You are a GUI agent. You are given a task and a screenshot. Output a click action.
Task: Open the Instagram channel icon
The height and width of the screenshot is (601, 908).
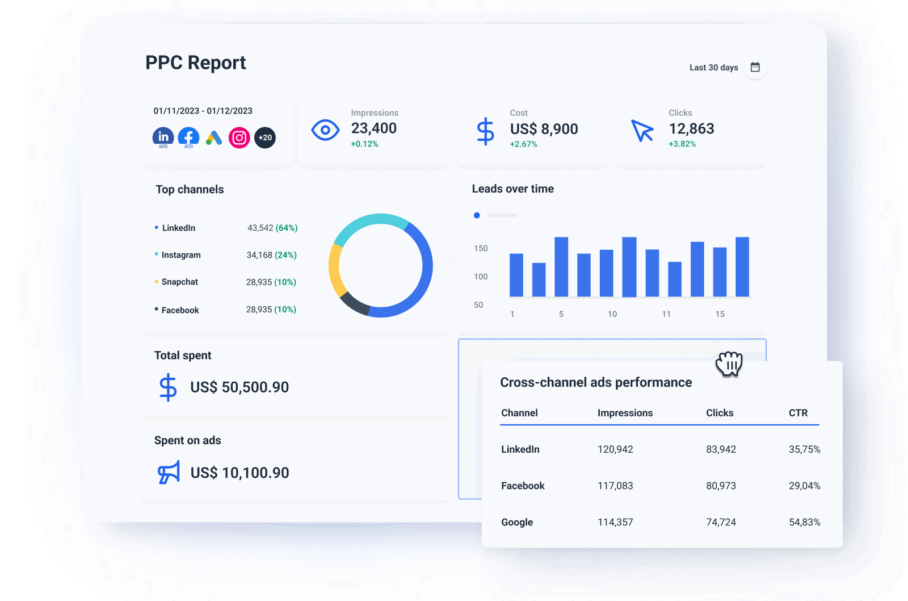(239, 137)
